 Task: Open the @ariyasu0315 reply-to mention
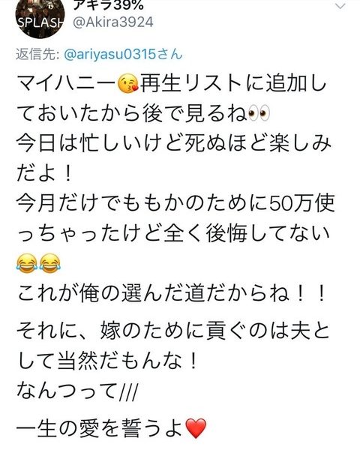coord(123,54)
